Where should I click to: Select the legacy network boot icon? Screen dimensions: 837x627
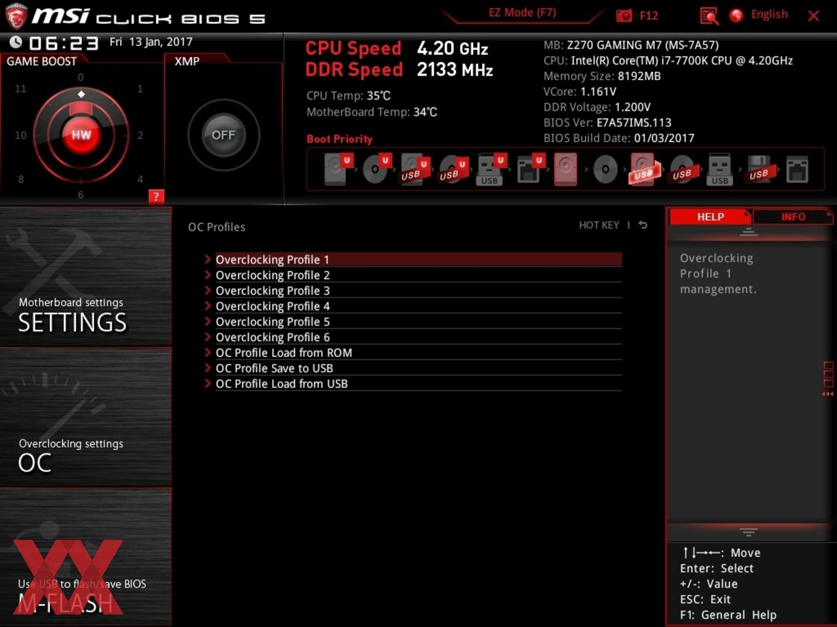pos(797,169)
